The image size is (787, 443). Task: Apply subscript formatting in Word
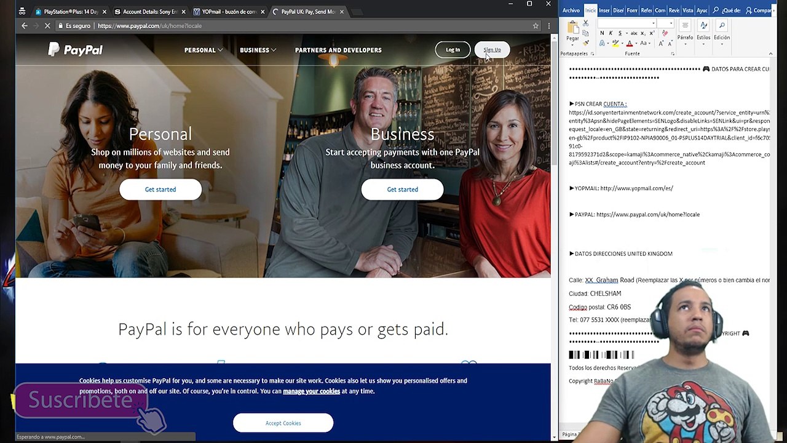[643, 33]
